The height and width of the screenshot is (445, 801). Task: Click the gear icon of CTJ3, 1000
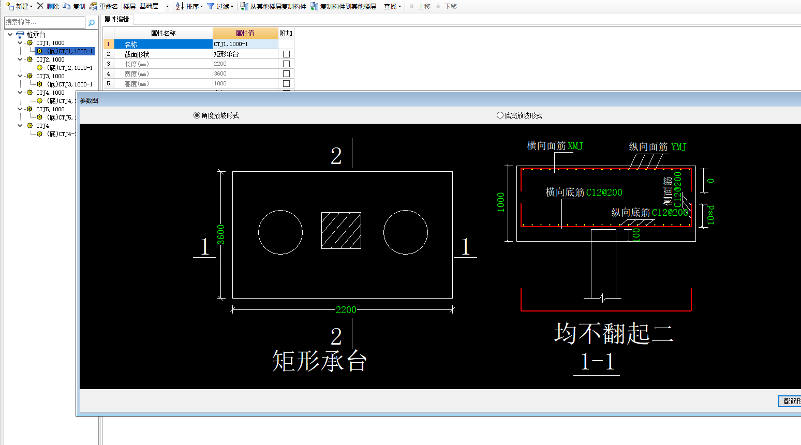pos(29,76)
